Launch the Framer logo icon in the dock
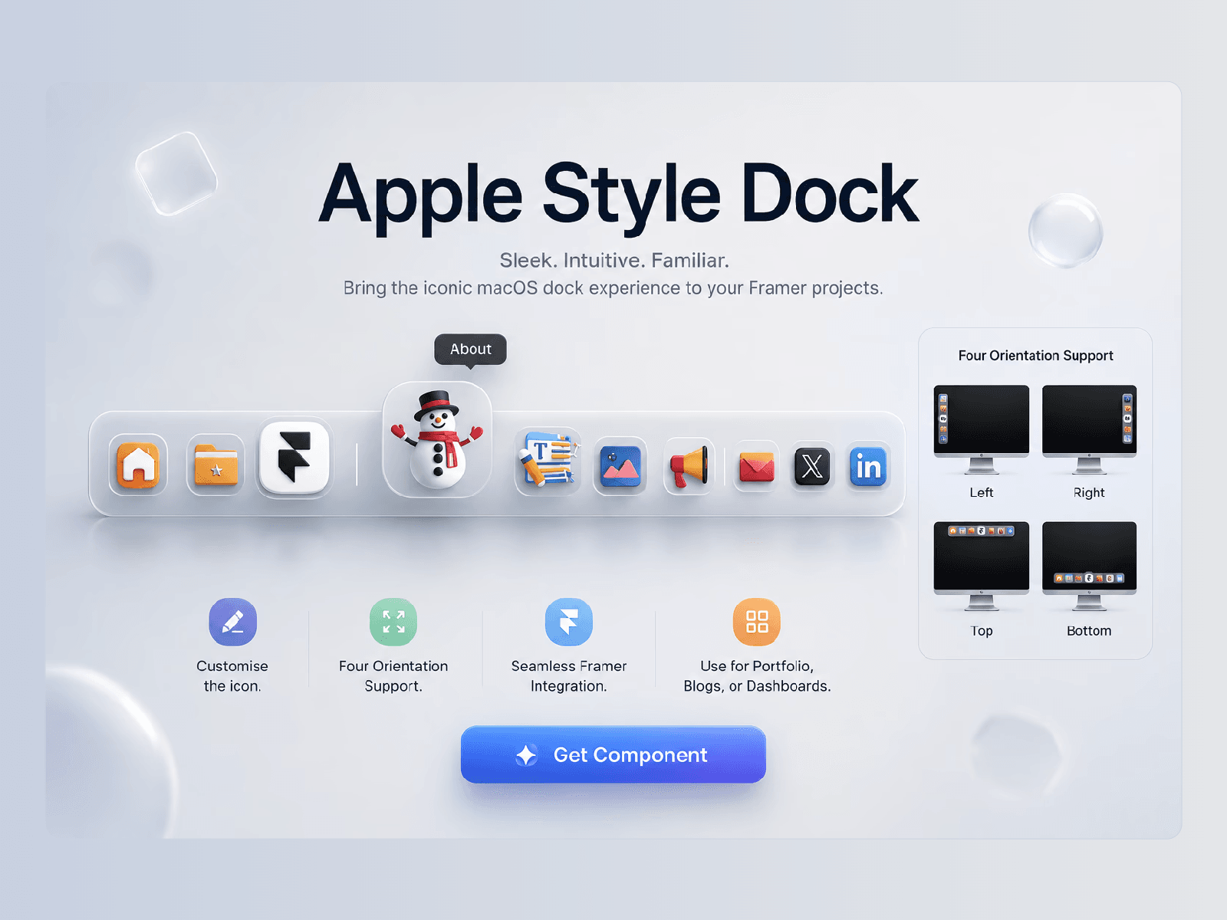This screenshot has height=920, width=1227. 294,458
